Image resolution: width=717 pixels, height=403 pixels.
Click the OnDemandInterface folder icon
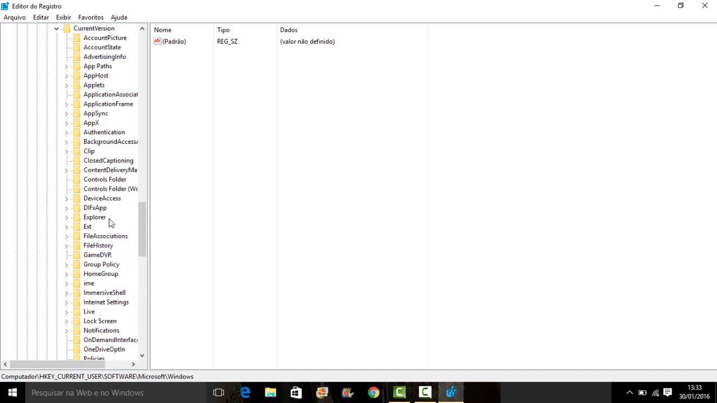tap(77, 340)
